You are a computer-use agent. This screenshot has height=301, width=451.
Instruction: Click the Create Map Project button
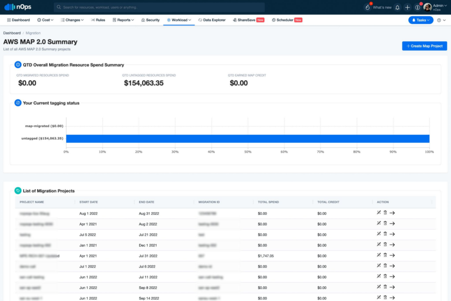[424, 46]
